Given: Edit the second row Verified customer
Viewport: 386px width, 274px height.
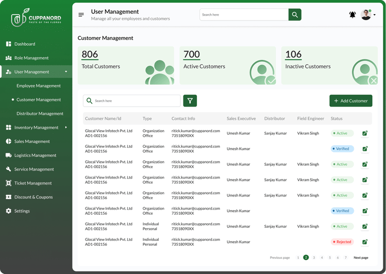Looking at the screenshot, I should coord(365,149).
